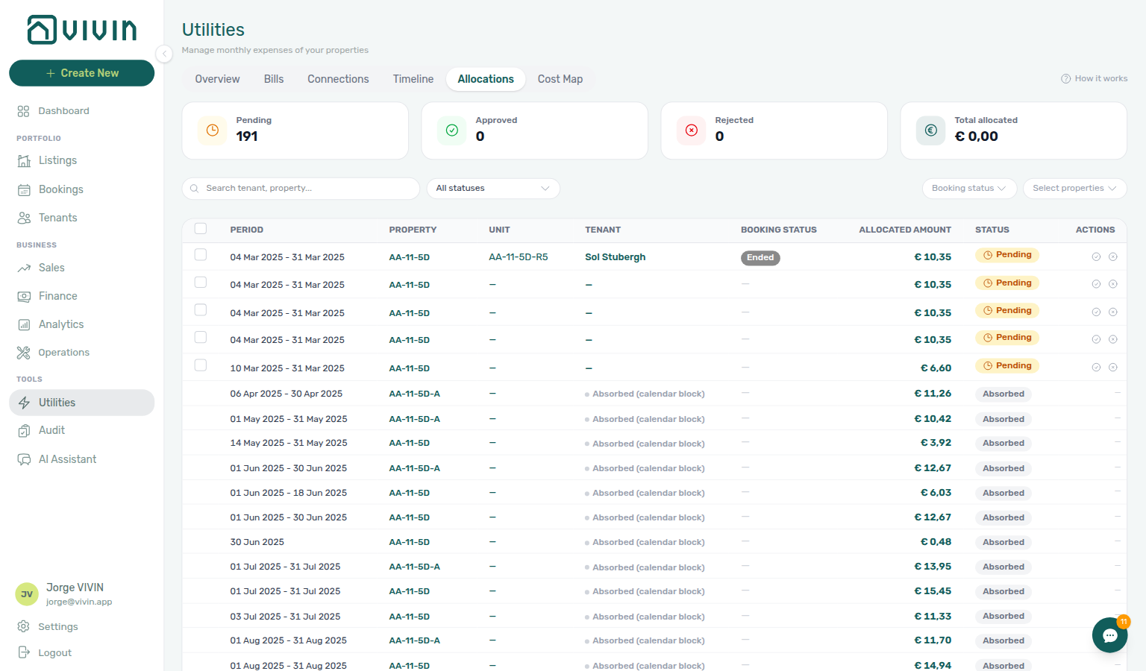Click the 03 Jul 2025 - 31 Jul 2025 period
The image size is (1146, 671).
285,617
